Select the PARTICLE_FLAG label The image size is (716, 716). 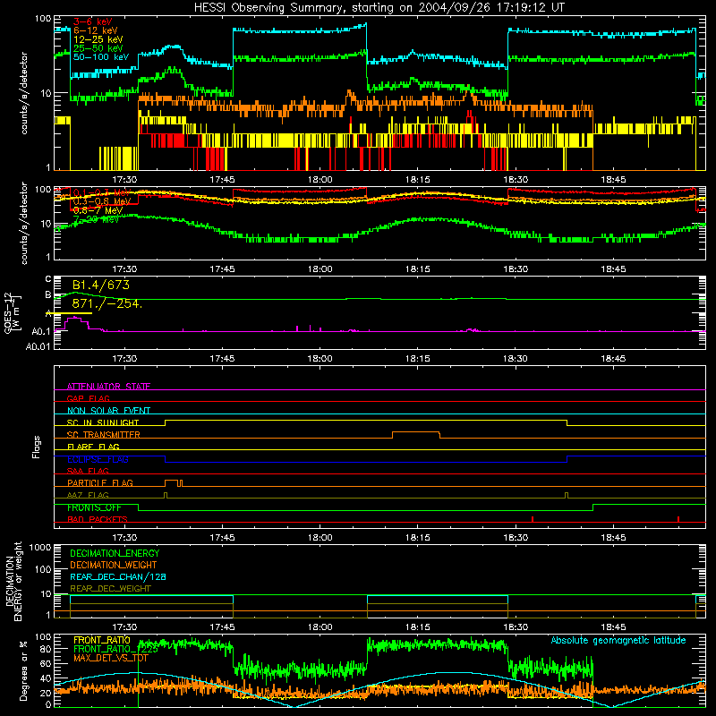pyautogui.click(x=100, y=482)
